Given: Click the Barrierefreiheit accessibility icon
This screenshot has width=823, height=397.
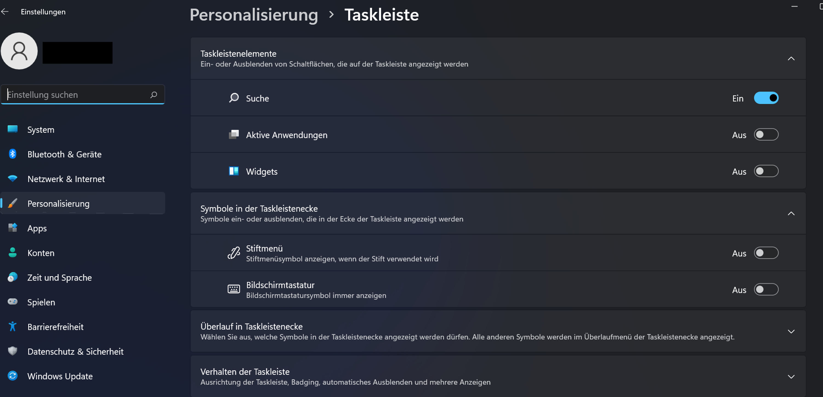Looking at the screenshot, I should point(12,326).
